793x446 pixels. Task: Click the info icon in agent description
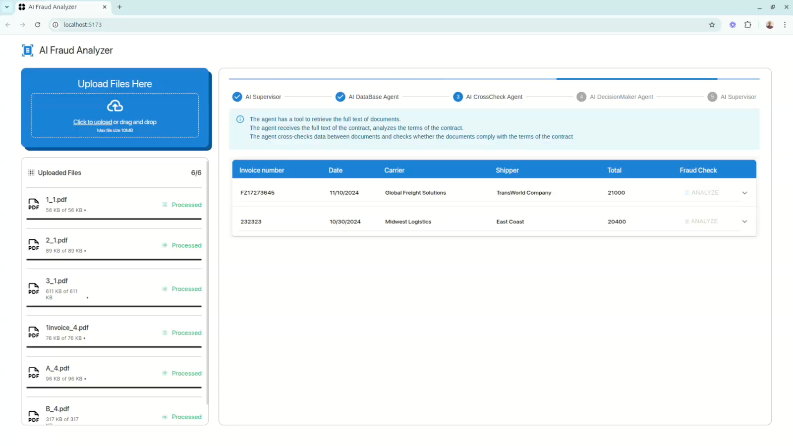point(240,119)
